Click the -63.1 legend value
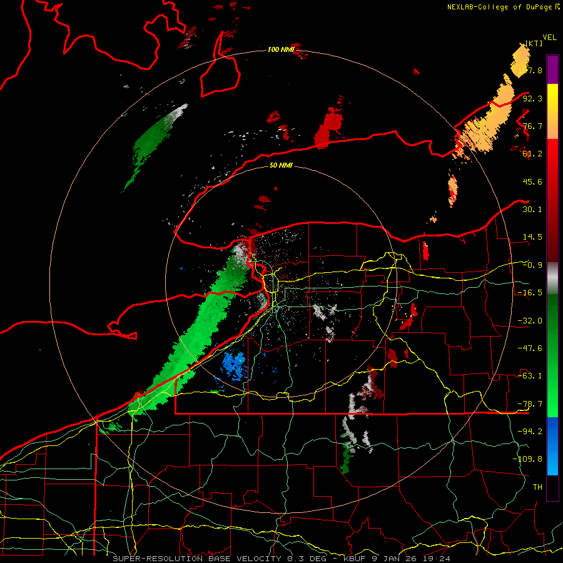 pyautogui.click(x=530, y=375)
